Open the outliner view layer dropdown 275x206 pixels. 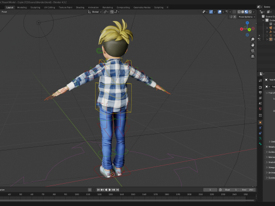click(x=269, y=12)
